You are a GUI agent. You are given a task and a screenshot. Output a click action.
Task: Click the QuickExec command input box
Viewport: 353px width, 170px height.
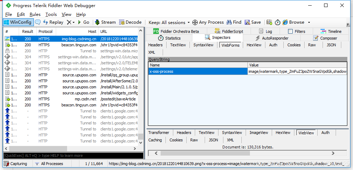pos(73,156)
